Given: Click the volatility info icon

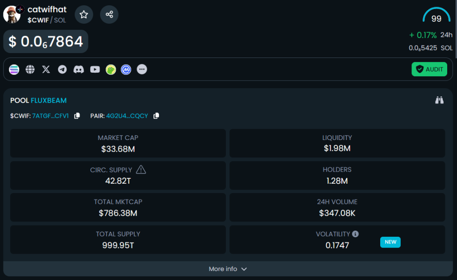Looking at the screenshot, I should tap(355, 234).
